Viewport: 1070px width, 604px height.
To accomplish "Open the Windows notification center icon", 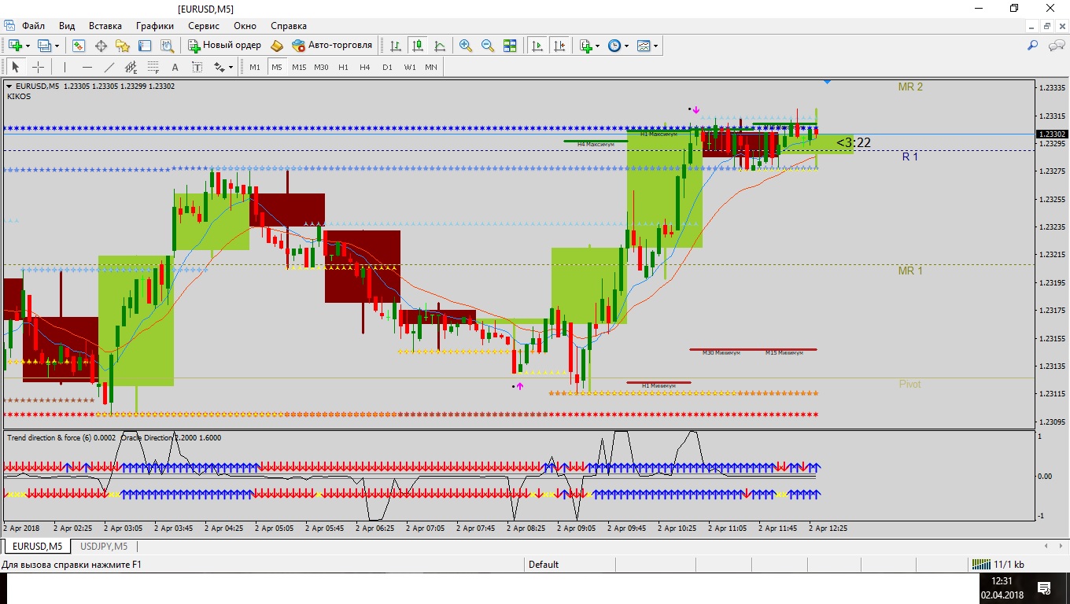I will 1044,587.
